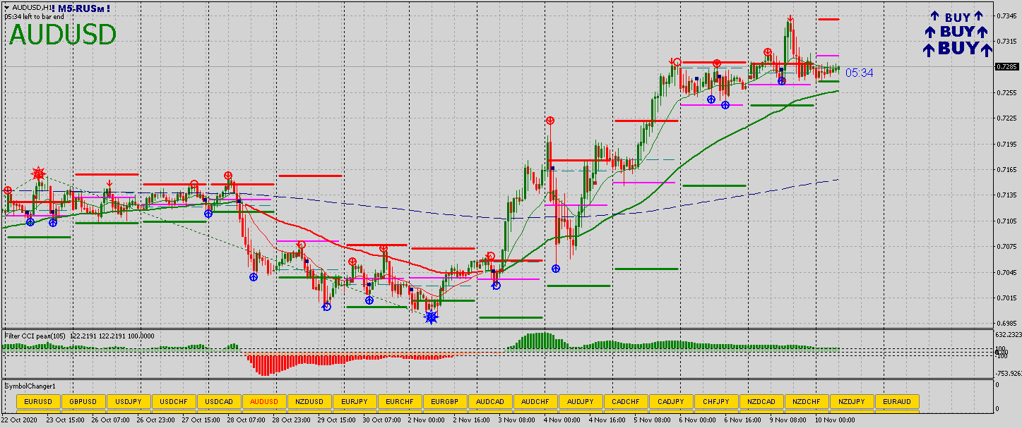Click the 05:34 bar countdown timer
This screenshot has width=1022, height=428.
859,73
